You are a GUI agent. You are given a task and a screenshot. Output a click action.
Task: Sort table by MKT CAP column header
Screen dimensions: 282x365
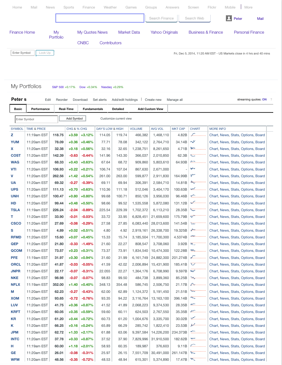click(178, 129)
